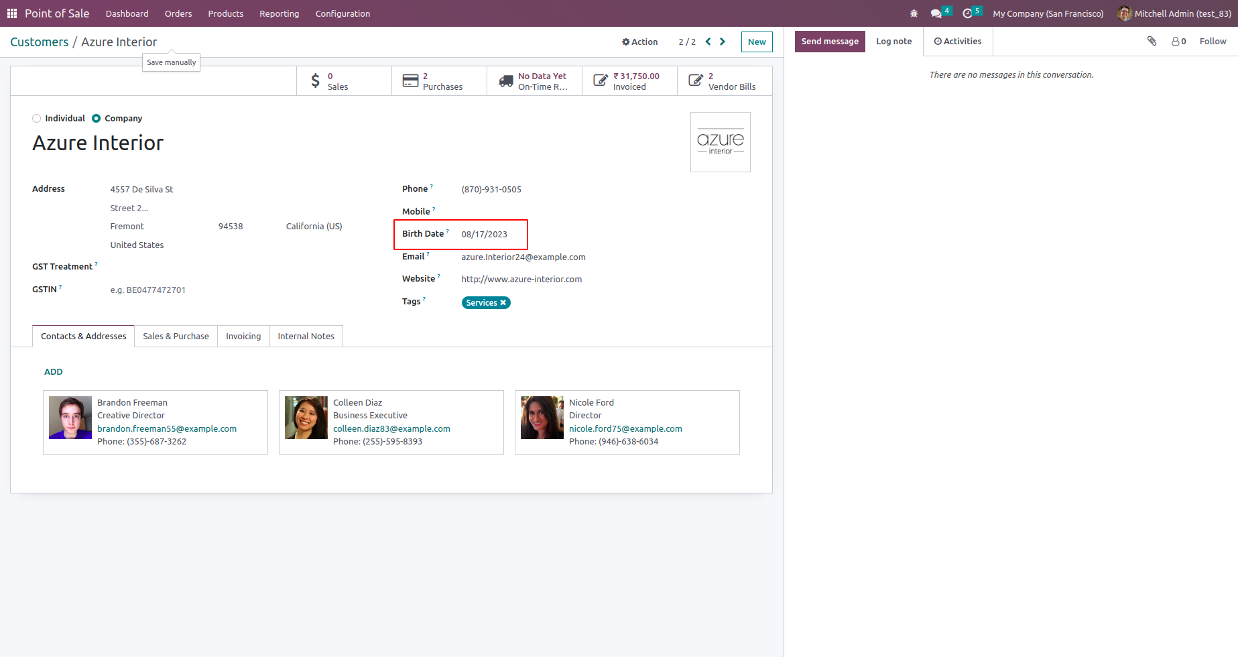Open On-Time Rate truck stat button
The width and height of the screenshot is (1238, 657).
pyautogui.click(x=534, y=81)
